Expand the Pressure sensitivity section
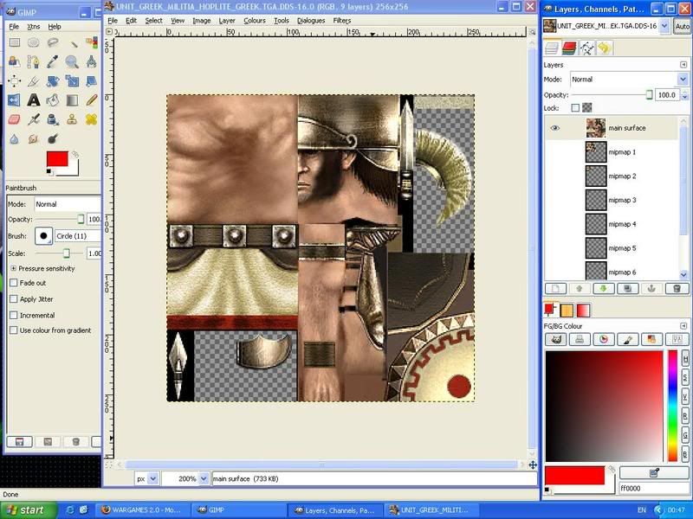Screen dimensions: 693x519 [13, 268]
